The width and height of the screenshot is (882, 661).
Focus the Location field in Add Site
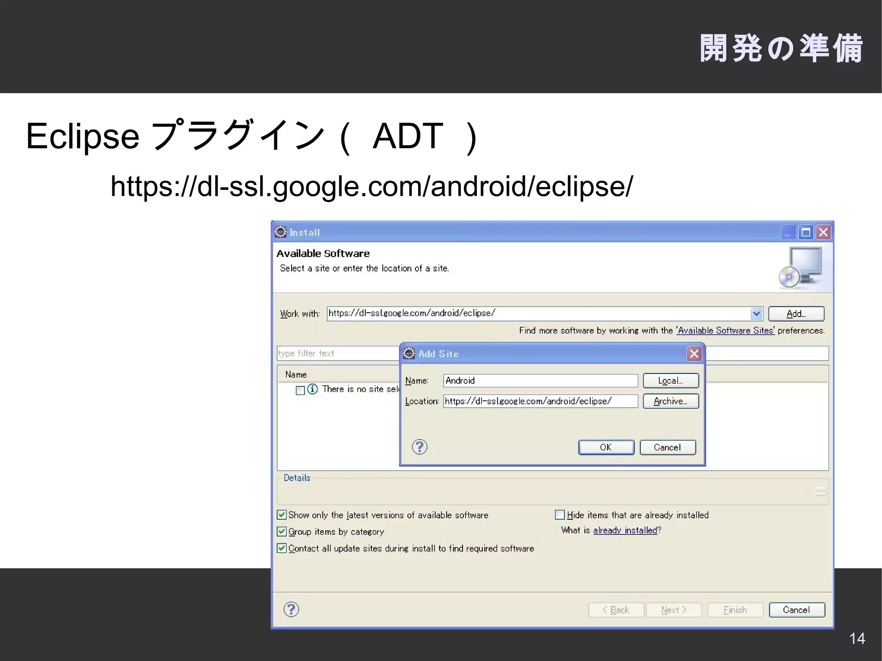click(x=540, y=401)
